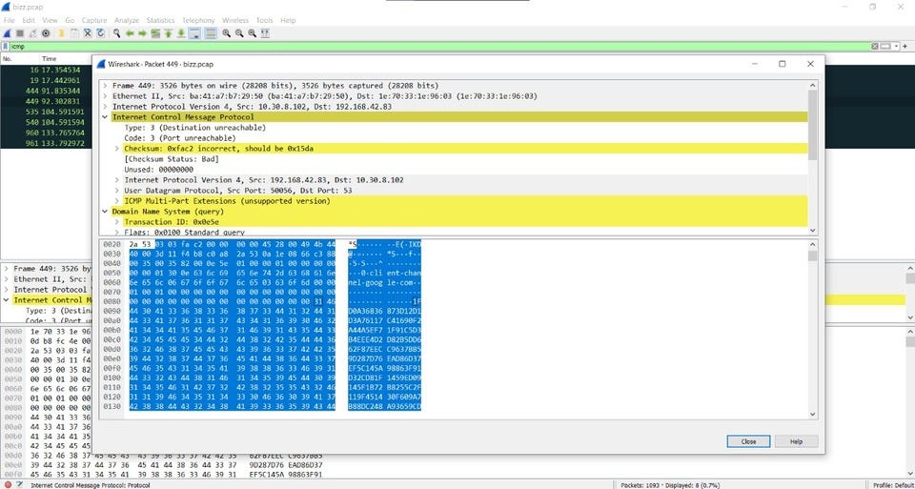Image resolution: width=915 pixels, height=489 pixels.
Task: Start capturing packets with shark fin icon
Action: click(7, 33)
